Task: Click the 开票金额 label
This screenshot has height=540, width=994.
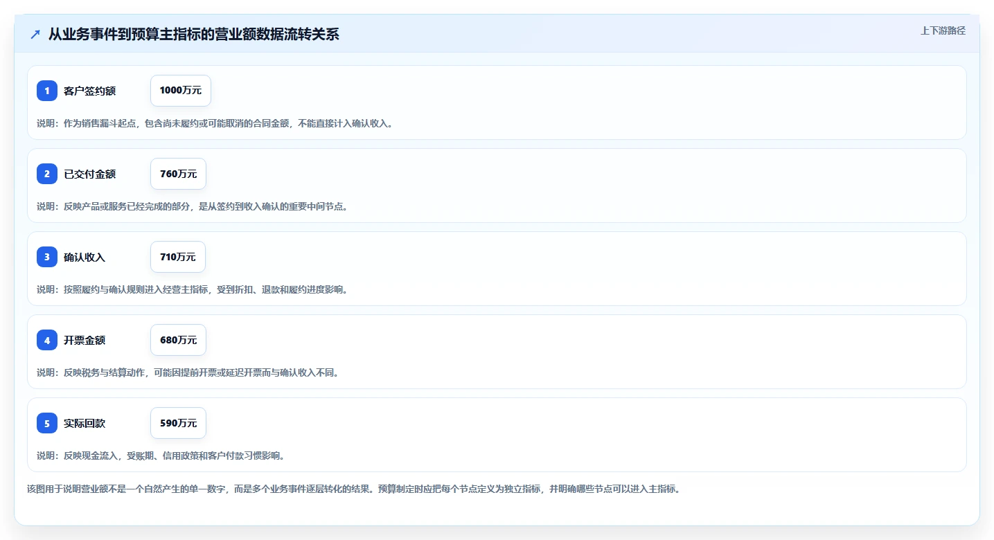Action: pyautogui.click(x=85, y=340)
